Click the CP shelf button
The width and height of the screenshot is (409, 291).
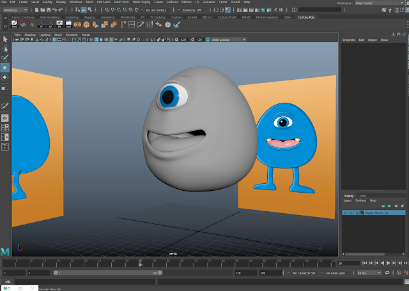pos(50,24)
